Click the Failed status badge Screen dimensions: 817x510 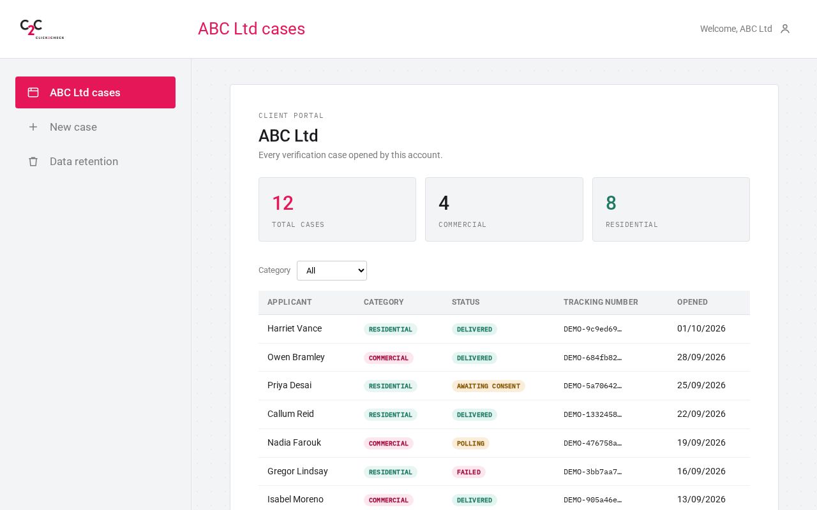(468, 472)
